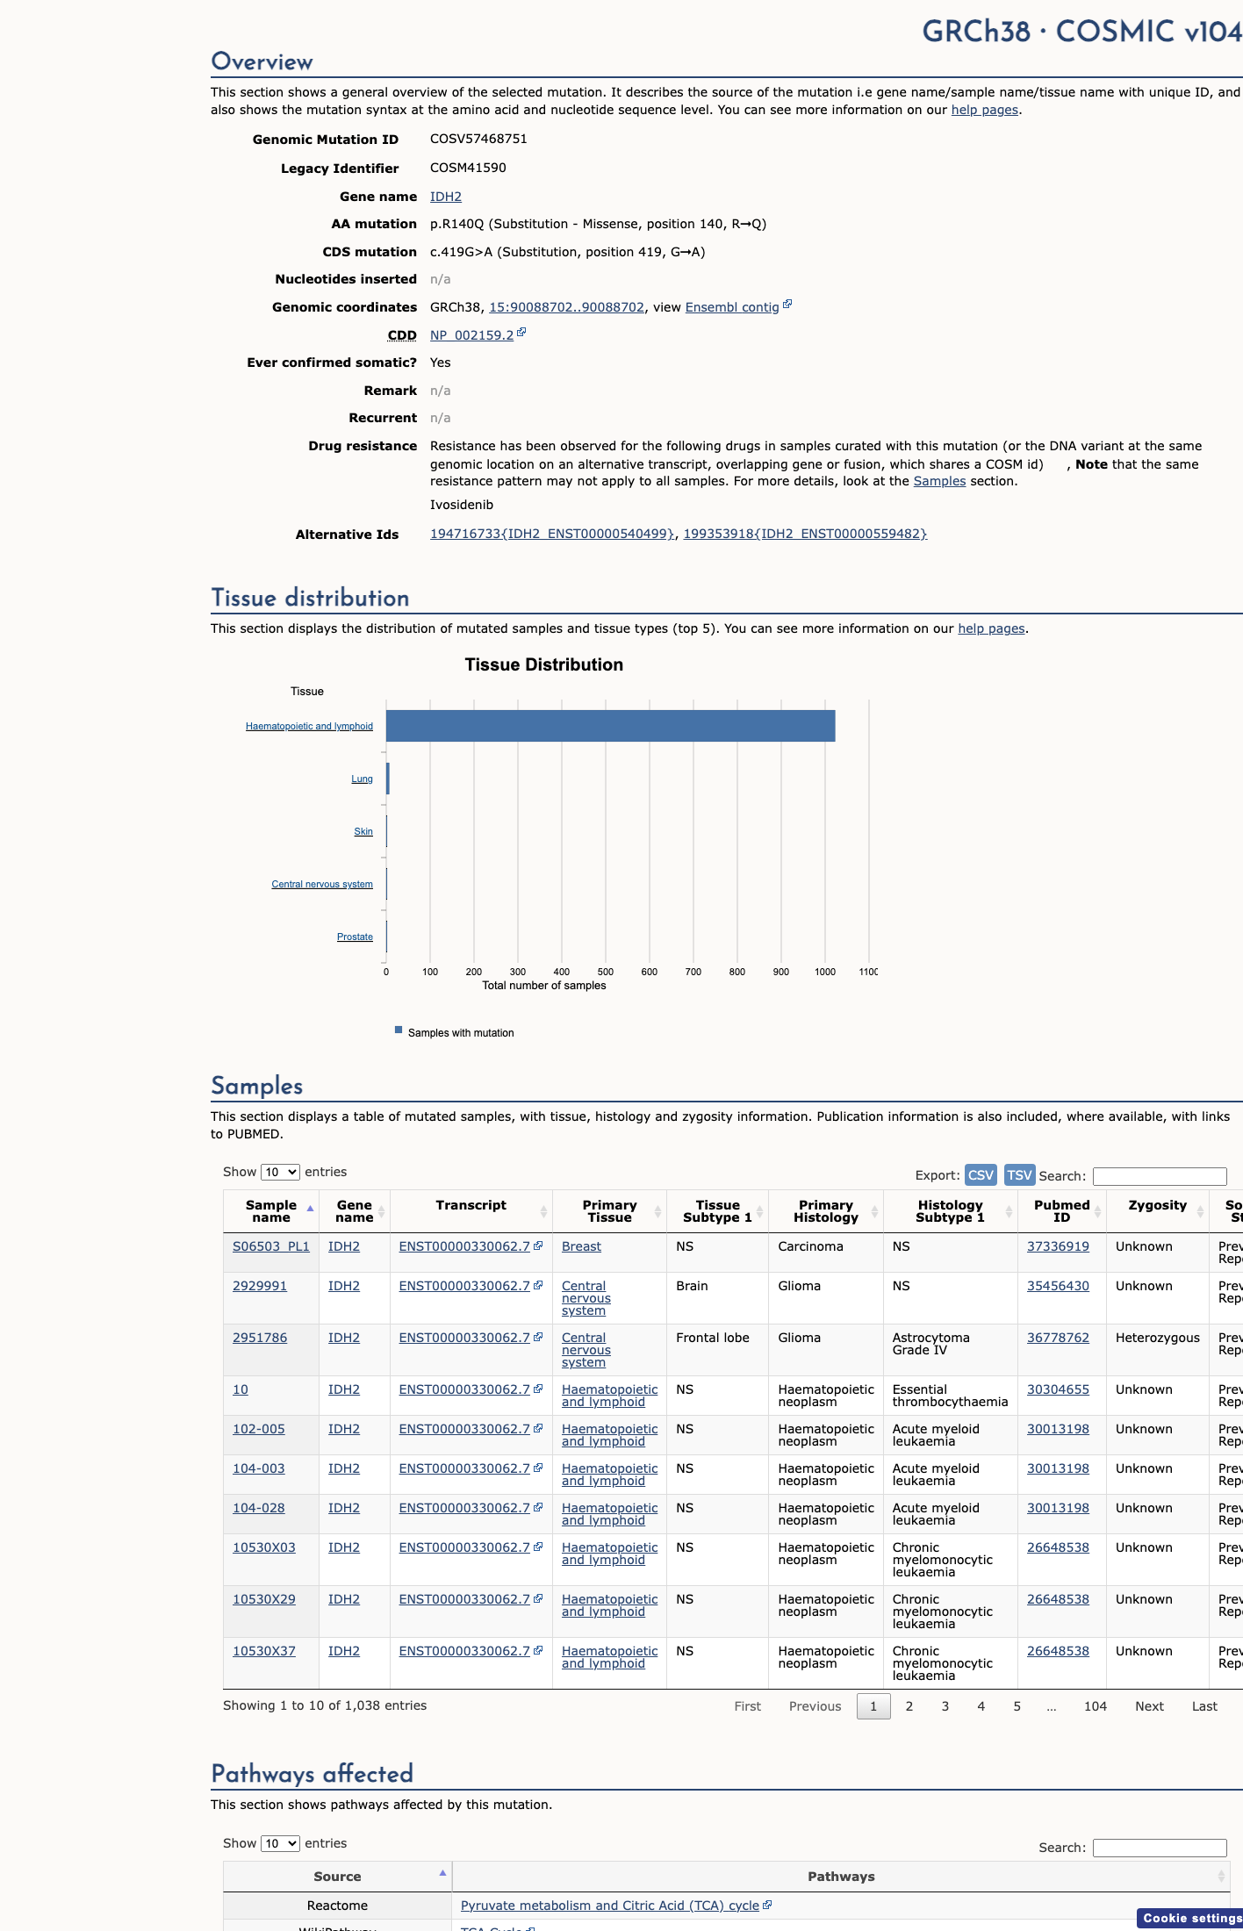Screen dimensions: 1243x1931
Task: Go to page 2 of samples
Action: pyautogui.click(x=909, y=1706)
